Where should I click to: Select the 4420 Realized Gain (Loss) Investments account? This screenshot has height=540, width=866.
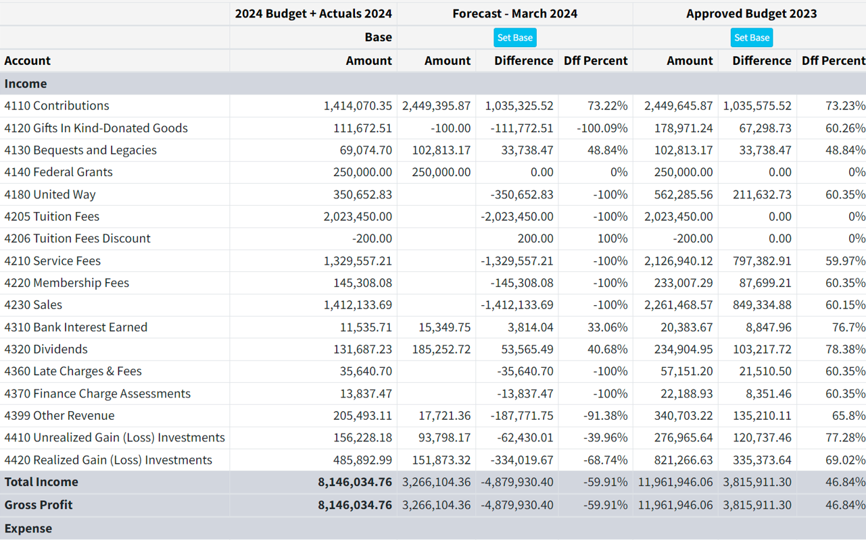108,460
